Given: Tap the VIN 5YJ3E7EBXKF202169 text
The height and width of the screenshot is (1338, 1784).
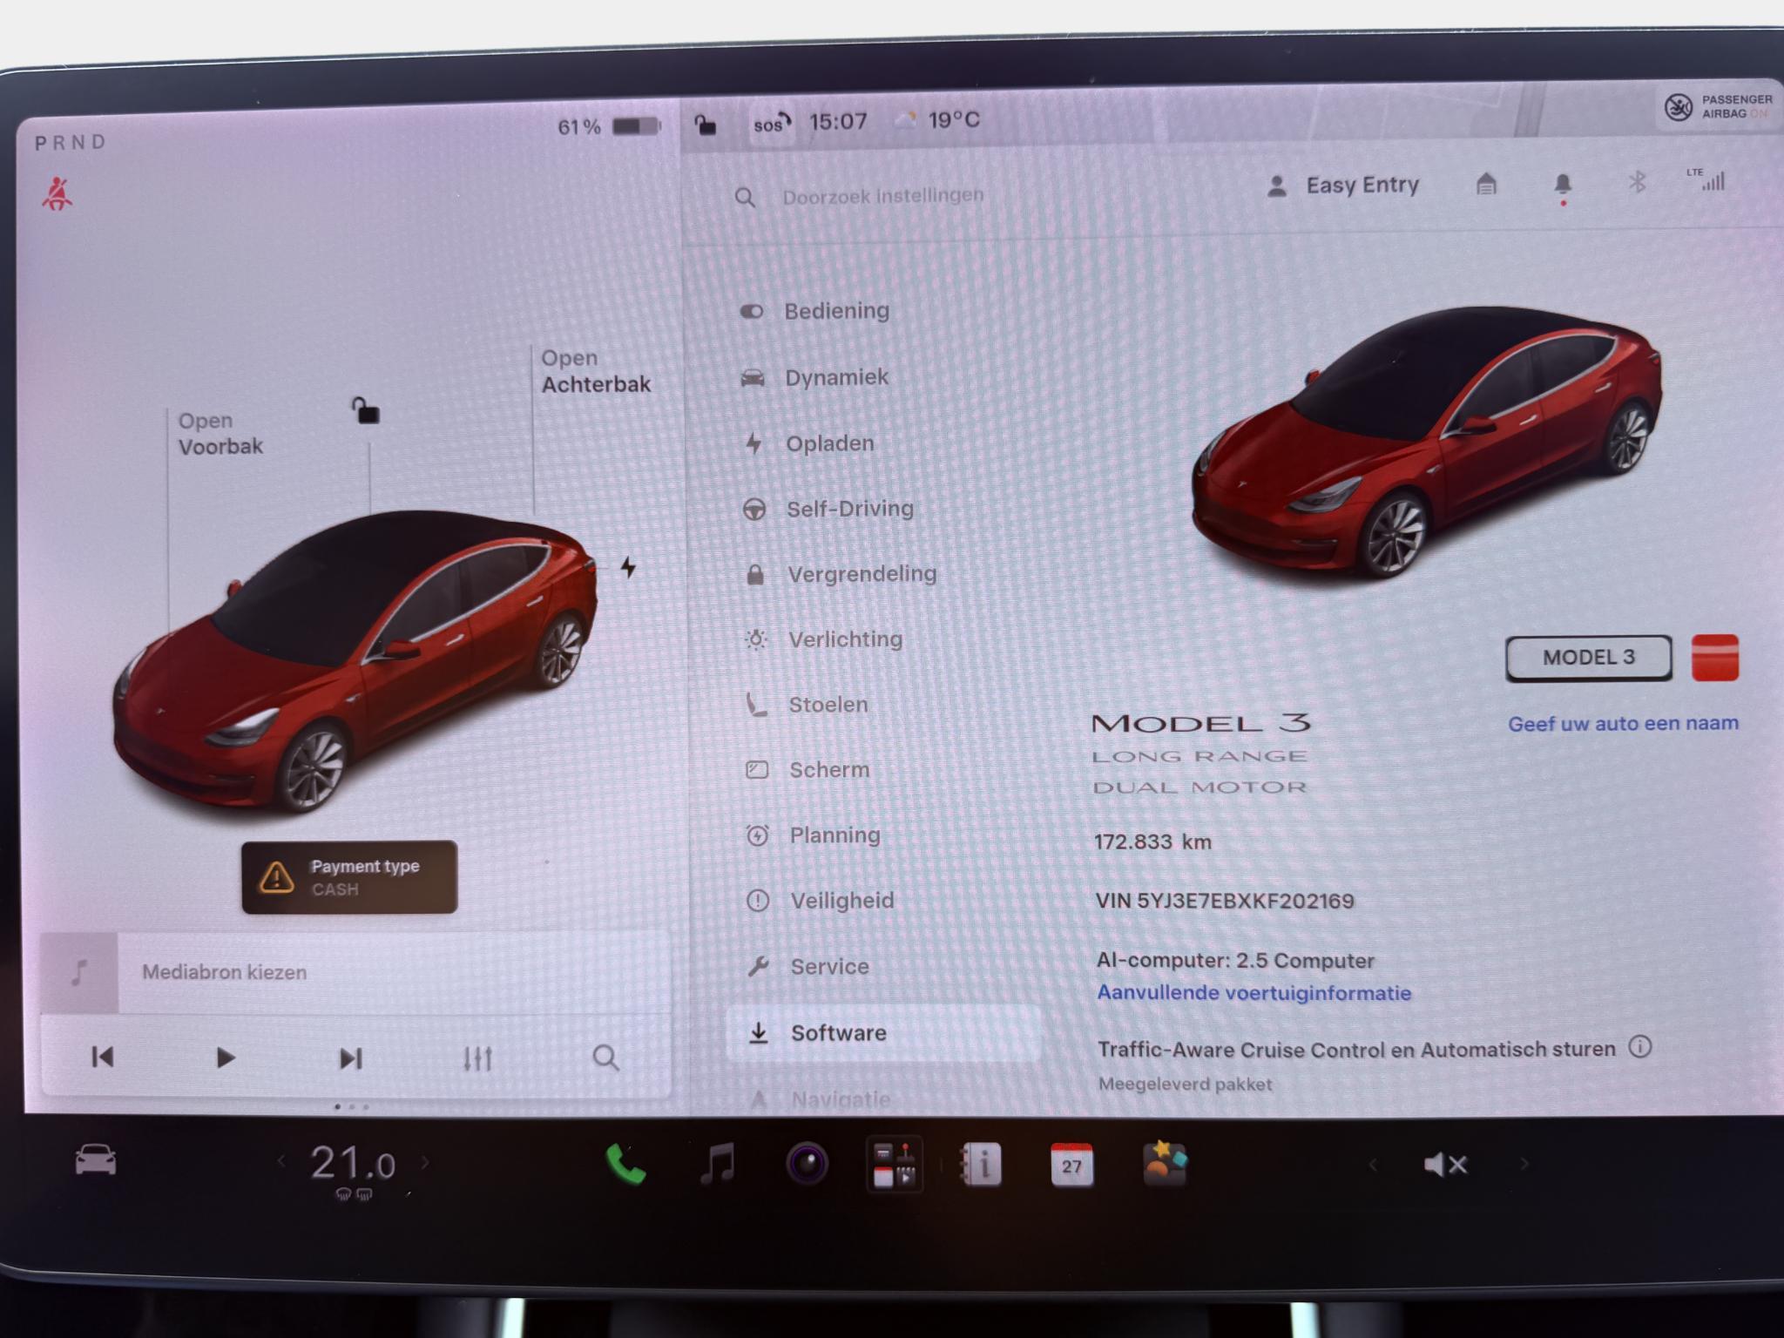Looking at the screenshot, I should click(1225, 901).
